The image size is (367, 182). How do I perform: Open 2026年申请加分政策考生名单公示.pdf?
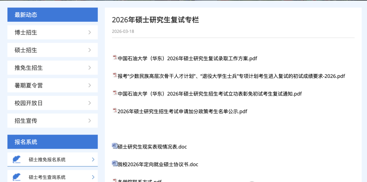(182, 111)
